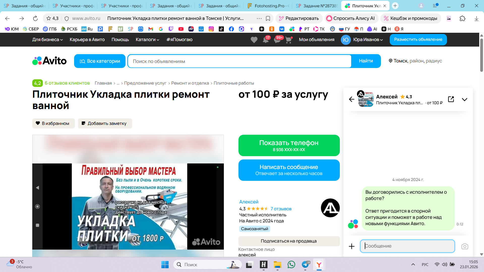Open the messages chat bubble icon
Viewport: 484px width, 272px height.
pos(277,40)
